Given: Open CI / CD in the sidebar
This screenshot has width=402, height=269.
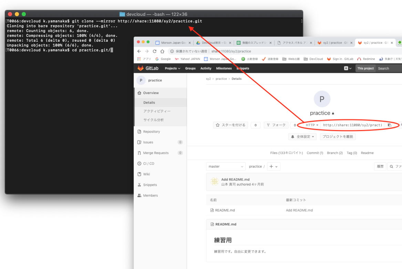Looking at the screenshot, I should click(148, 164).
